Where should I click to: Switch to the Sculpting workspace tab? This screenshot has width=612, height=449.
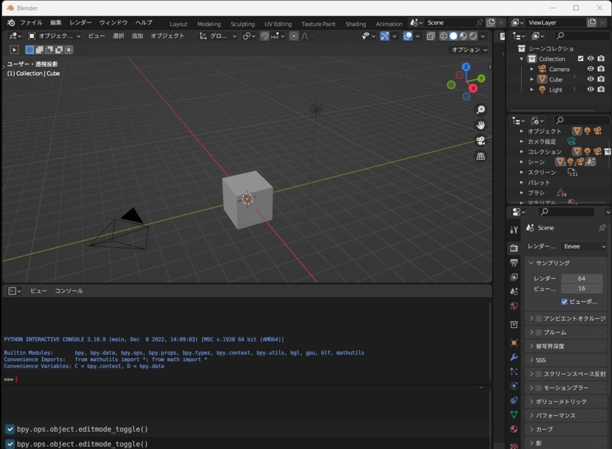242,24
